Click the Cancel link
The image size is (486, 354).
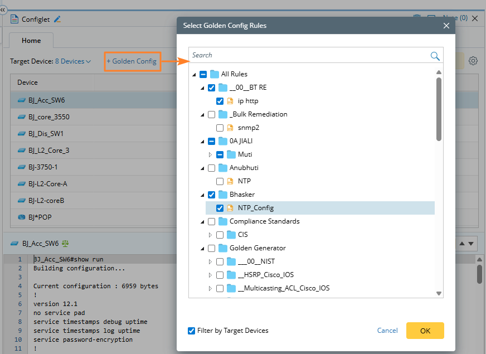click(387, 331)
